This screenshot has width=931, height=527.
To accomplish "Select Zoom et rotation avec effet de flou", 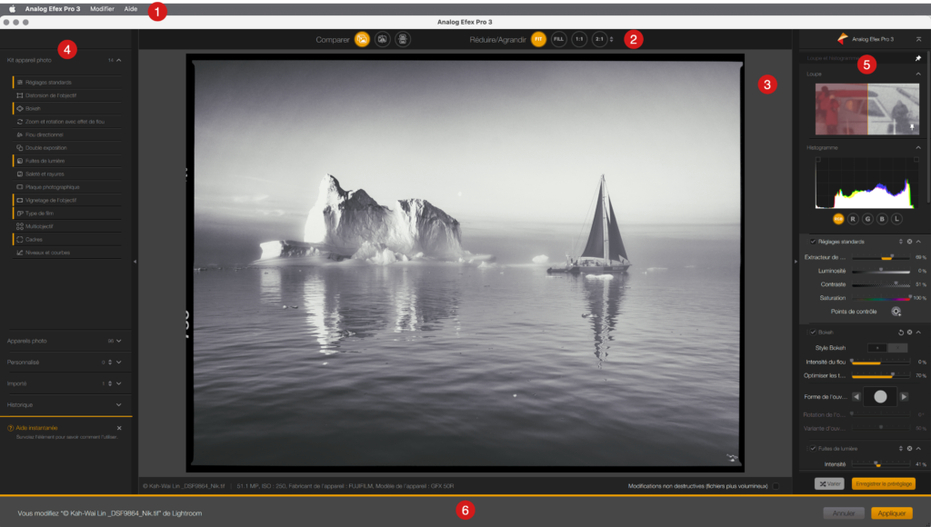I will tap(67, 122).
